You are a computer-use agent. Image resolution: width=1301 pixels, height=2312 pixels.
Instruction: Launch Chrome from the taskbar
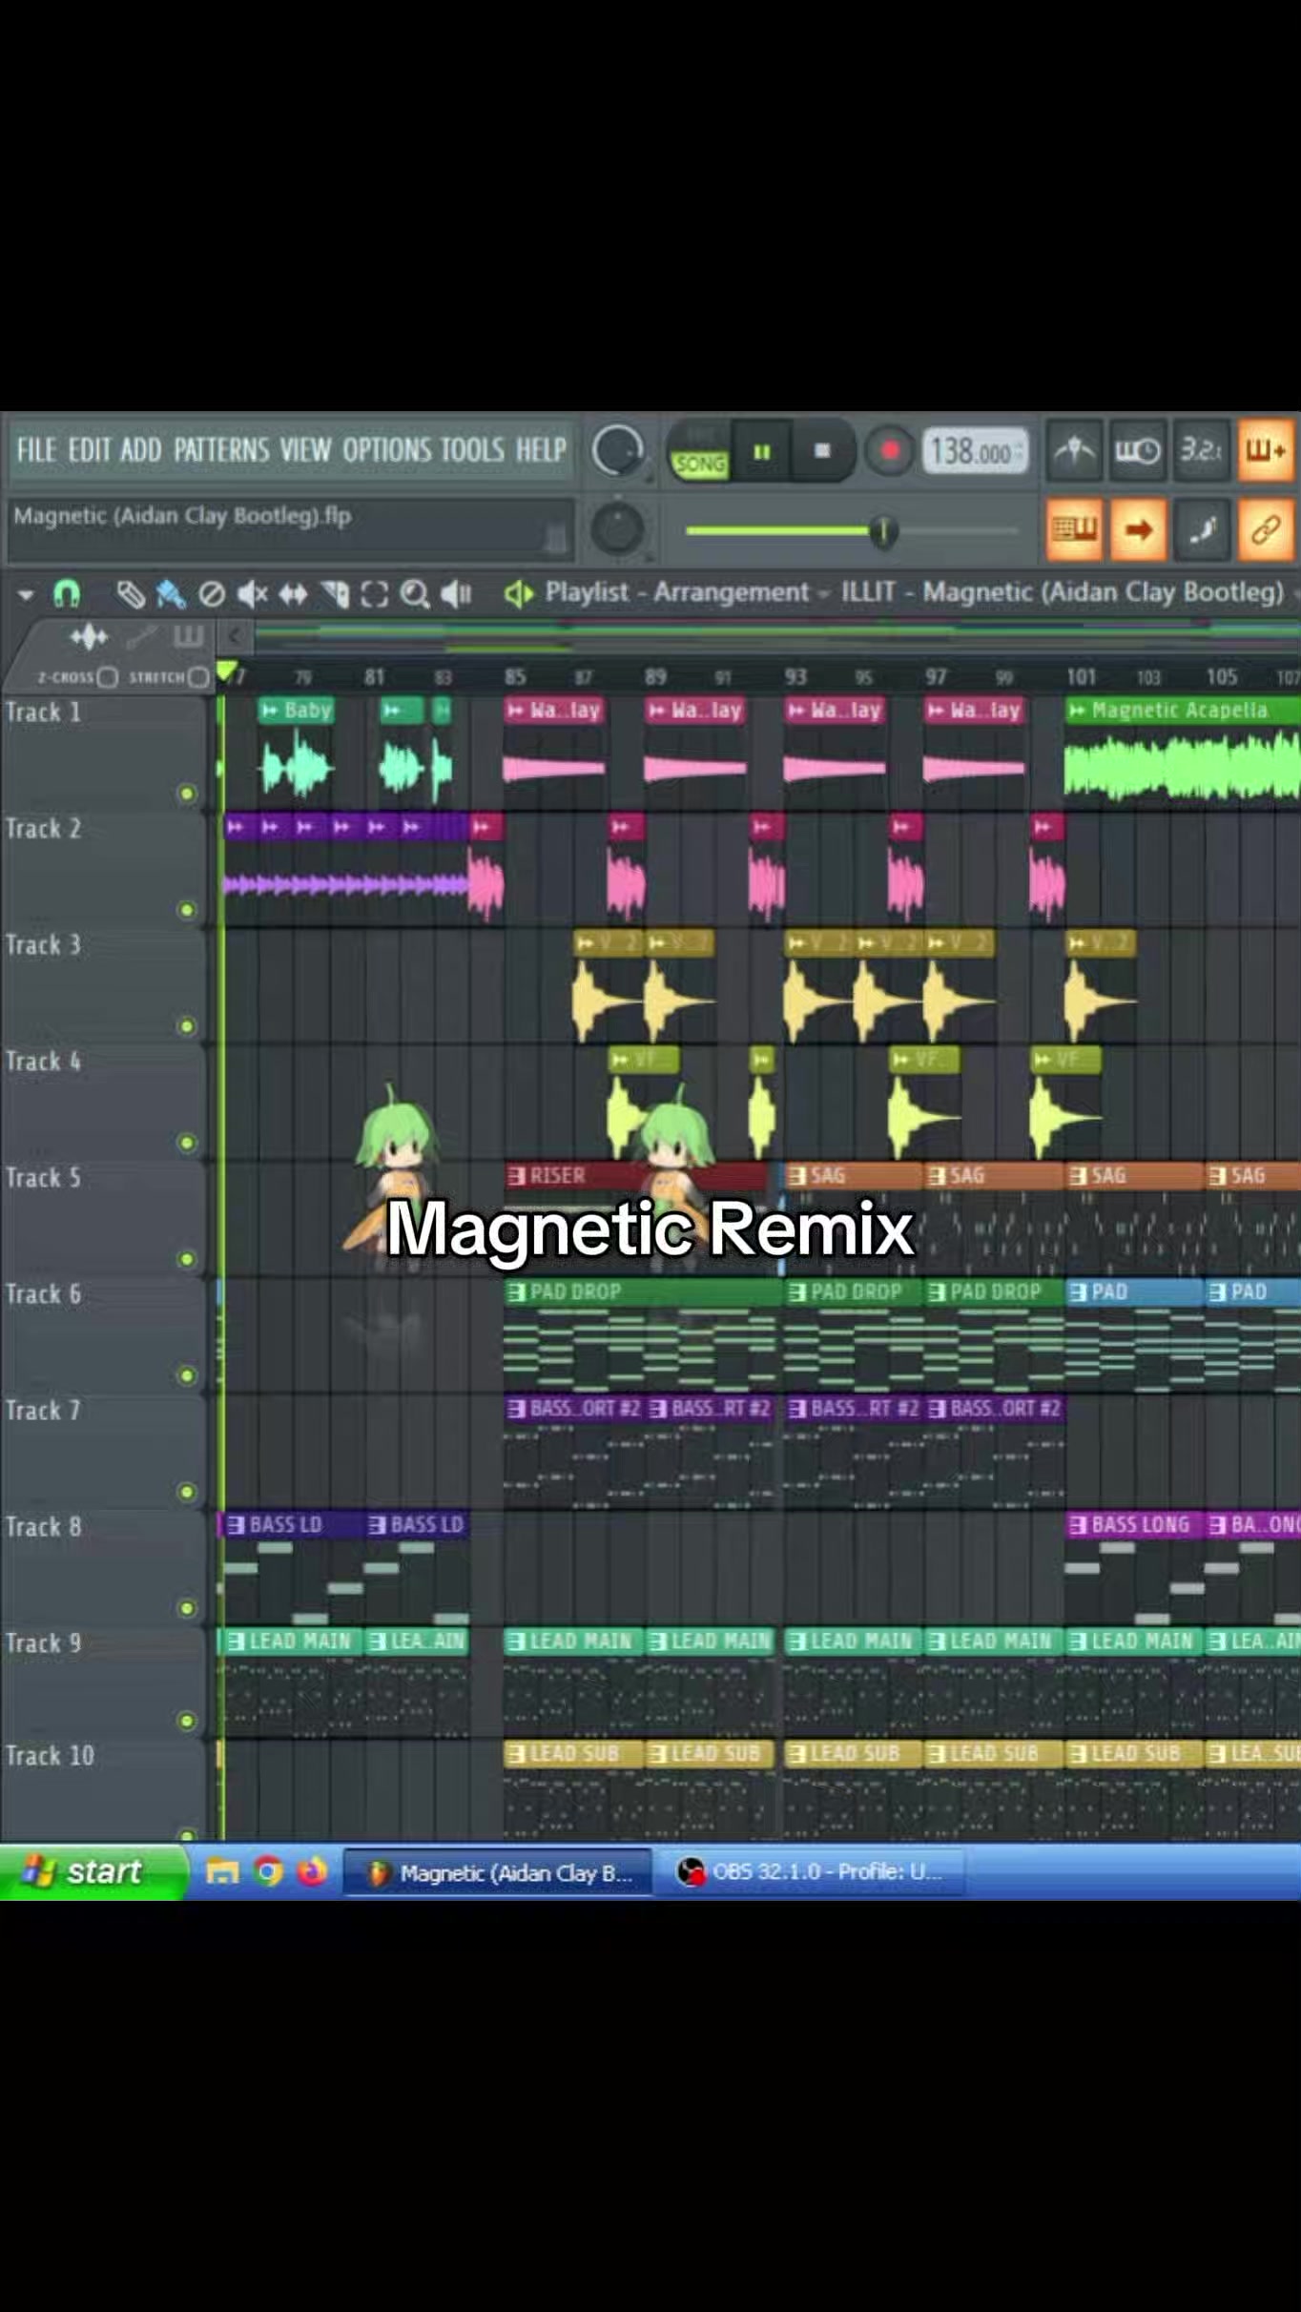pyautogui.click(x=268, y=1871)
